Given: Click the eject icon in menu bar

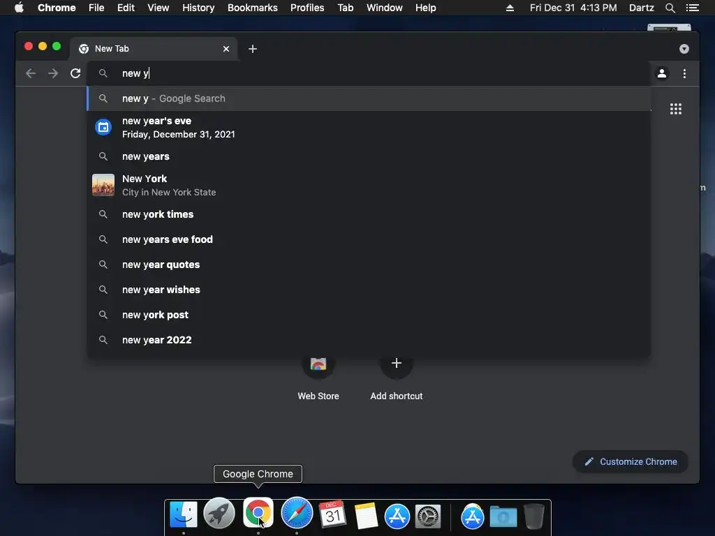Looking at the screenshot, I should click(510, 8).
